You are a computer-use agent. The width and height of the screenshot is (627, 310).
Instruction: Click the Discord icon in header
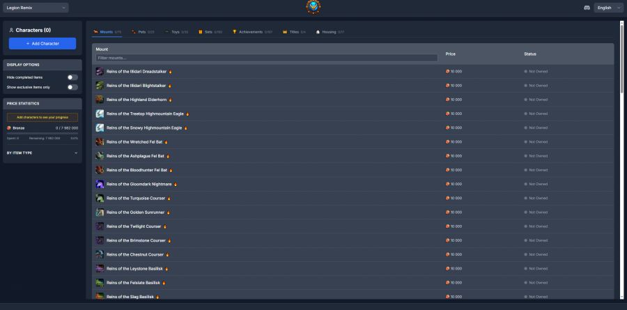[x=587, y=8]
